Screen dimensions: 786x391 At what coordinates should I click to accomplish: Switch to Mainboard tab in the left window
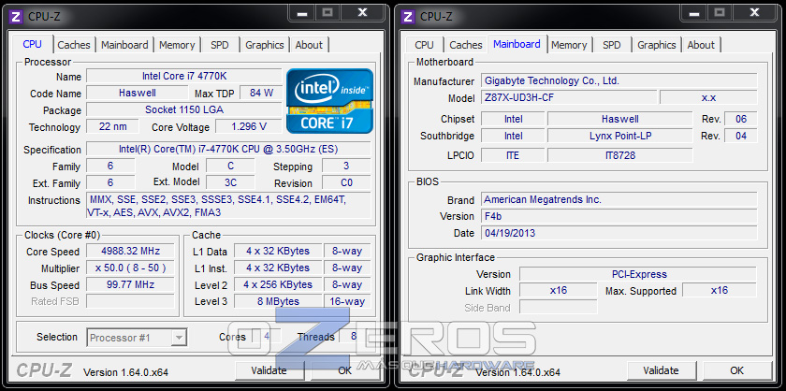(x=124, y=45)
